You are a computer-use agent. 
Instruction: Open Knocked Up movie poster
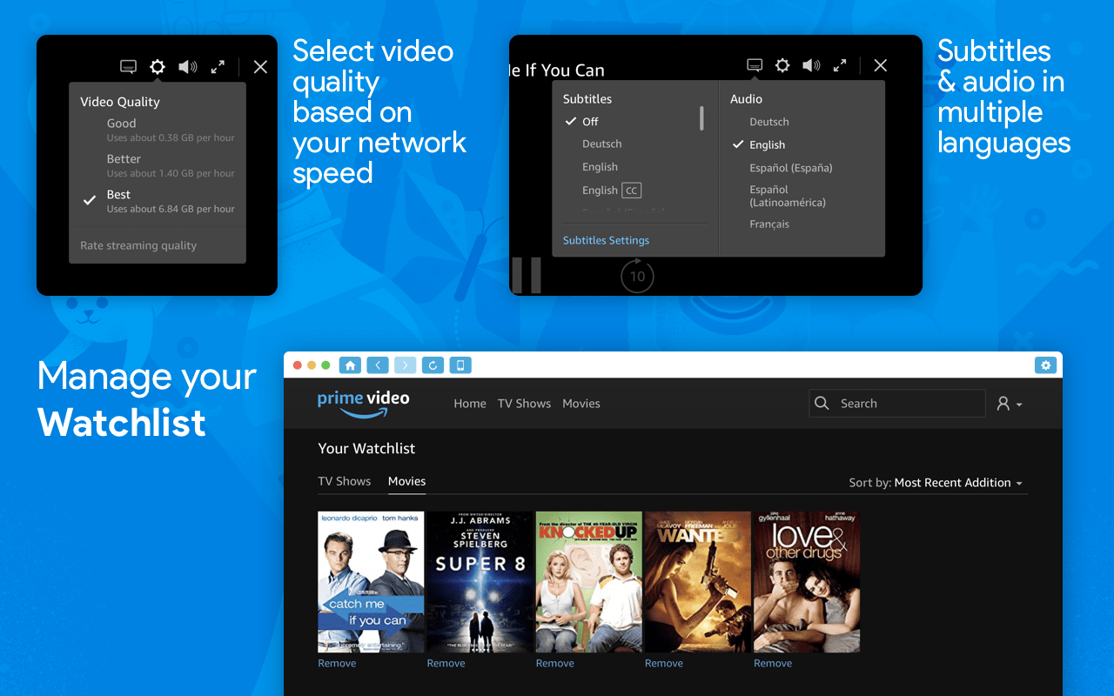pos(589,582)
